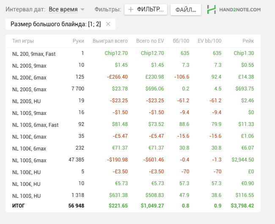The height and width of the screenshot is (224, 275).
Task: Select the "NL 100$, 6max, Fast" row
Action: 36,125
